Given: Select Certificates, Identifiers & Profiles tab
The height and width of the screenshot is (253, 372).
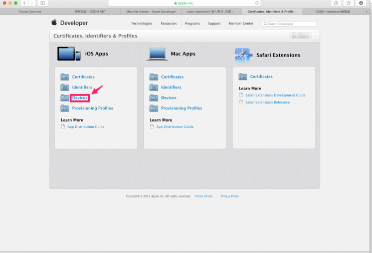Looking at the screenshot, I should tap(272, 11).
